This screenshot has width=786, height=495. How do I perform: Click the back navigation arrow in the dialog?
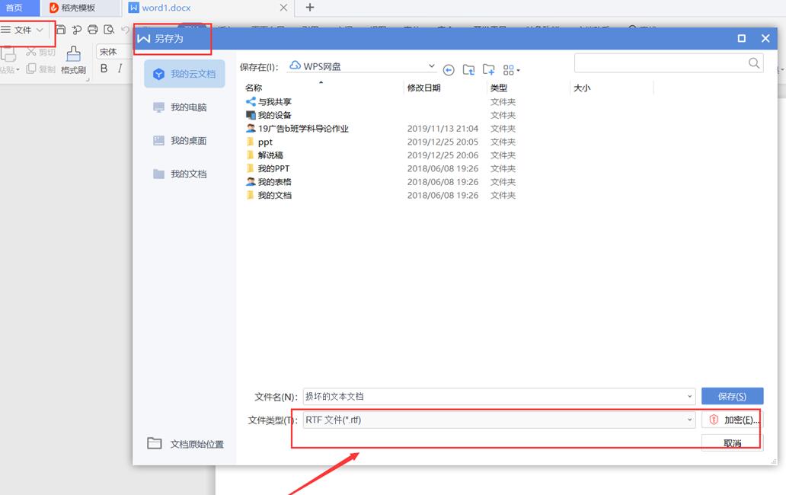[x=449, y=69]
